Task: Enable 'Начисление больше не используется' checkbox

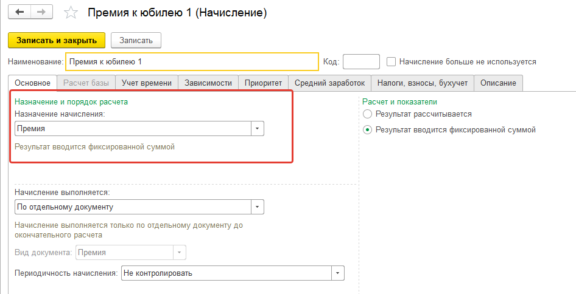Action: pyautogui.click(x=392, y=61)
